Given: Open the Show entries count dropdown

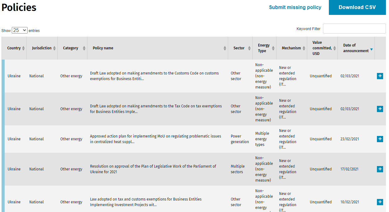Looking at the screenshot, I should coord(20,30).
